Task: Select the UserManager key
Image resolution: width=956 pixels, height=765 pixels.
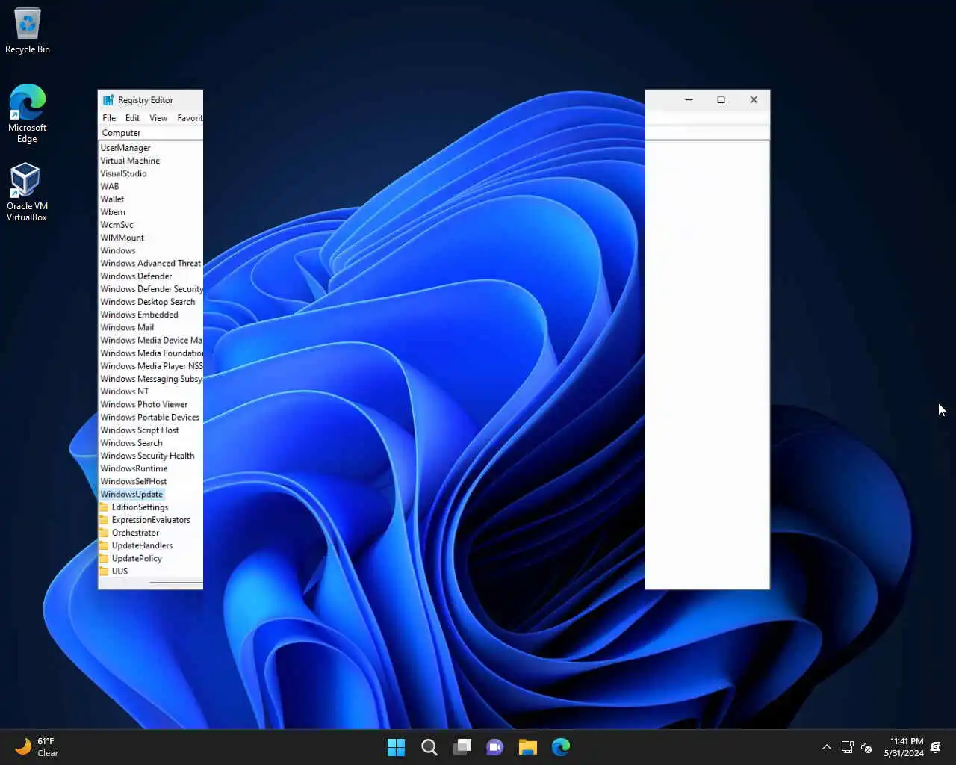Action: (125, 148)
